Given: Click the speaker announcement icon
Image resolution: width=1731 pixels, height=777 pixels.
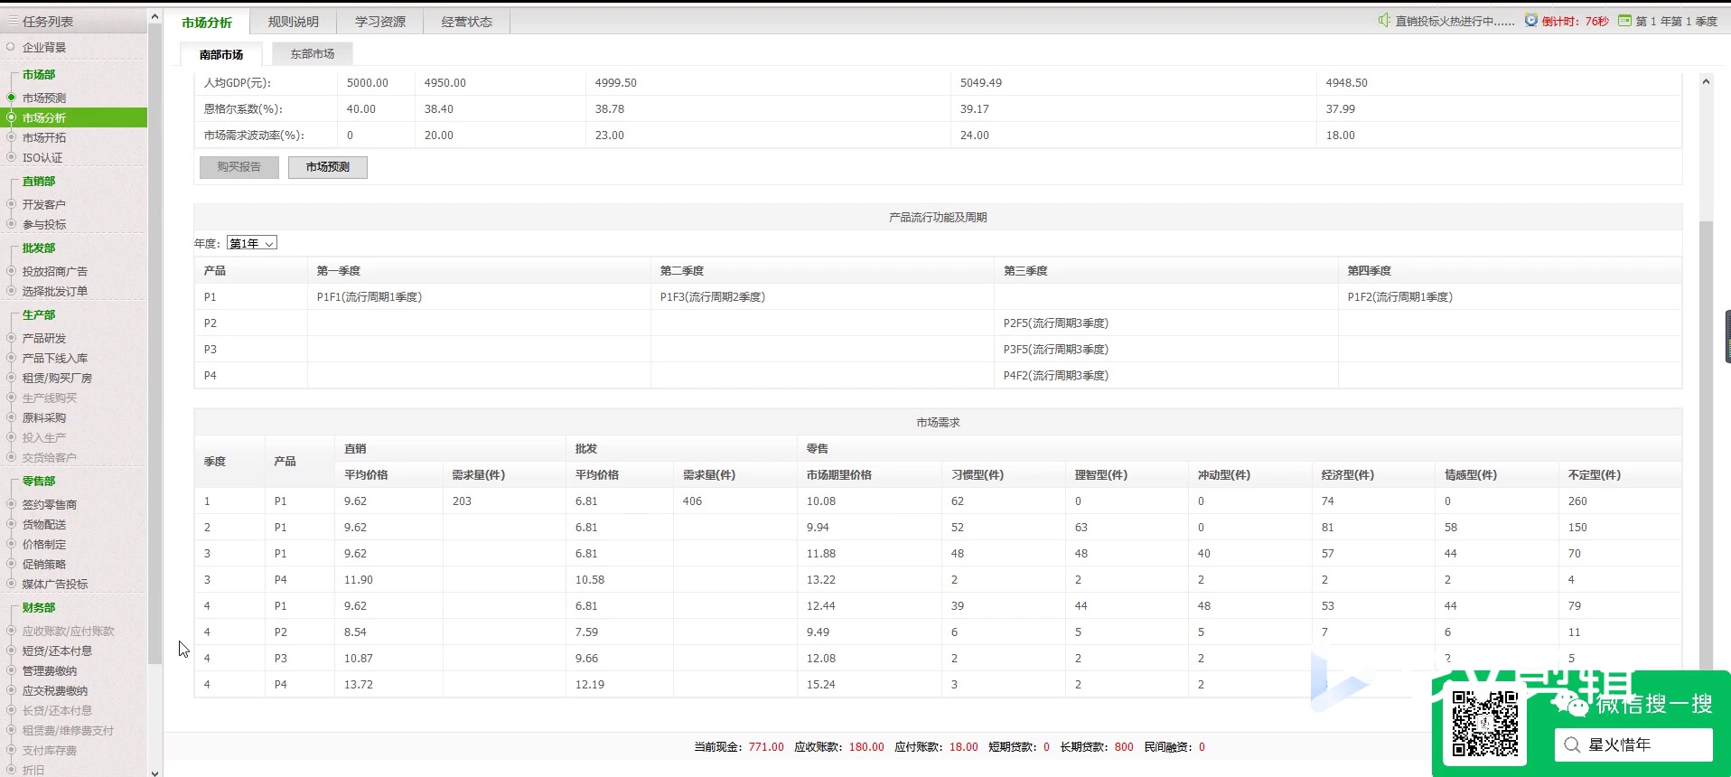Looking at the screenshot, I should pos(1384,20).
